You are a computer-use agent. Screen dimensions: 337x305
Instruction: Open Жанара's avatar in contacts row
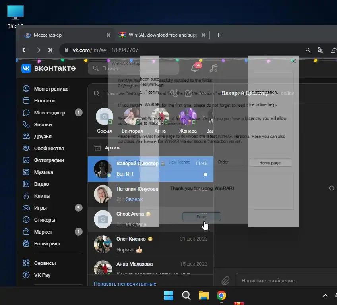pyautogui.click(x=188, y=116)
